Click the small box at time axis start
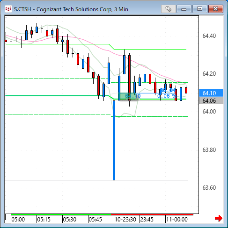Screen dimensions: 228x228 (x=8, y=219)
